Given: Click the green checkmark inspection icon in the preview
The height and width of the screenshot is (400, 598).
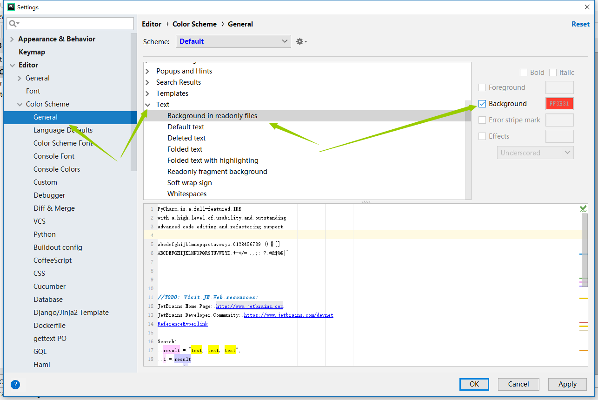Looking at the screenshot, I should [x=583, y=209].
